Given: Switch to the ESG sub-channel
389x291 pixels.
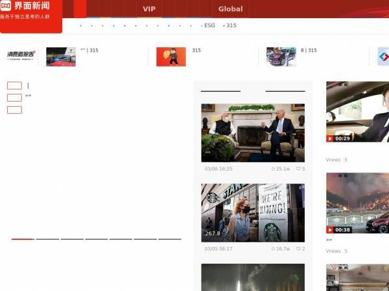Looking at the screenshot, I should 209,25.
